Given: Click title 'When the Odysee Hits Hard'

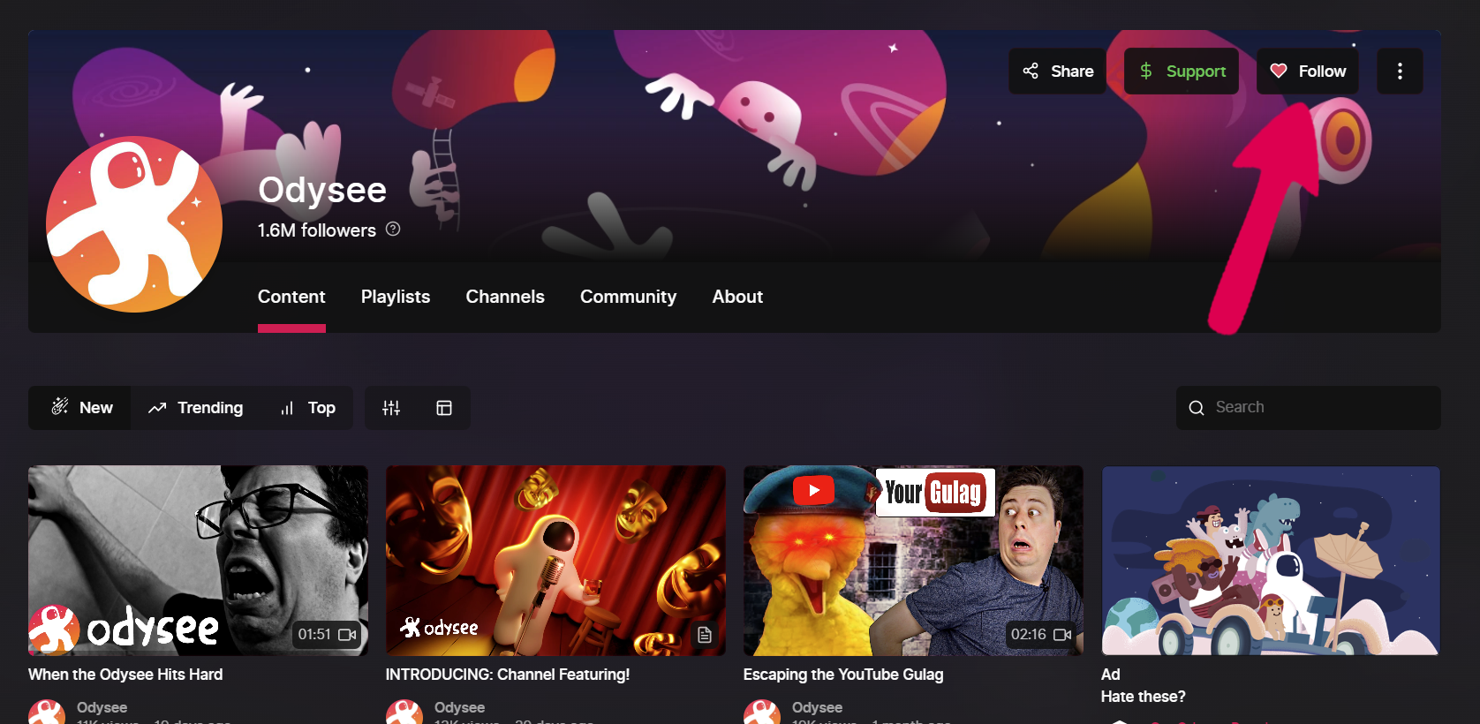Looking at the screenshot, I should 125,675.
